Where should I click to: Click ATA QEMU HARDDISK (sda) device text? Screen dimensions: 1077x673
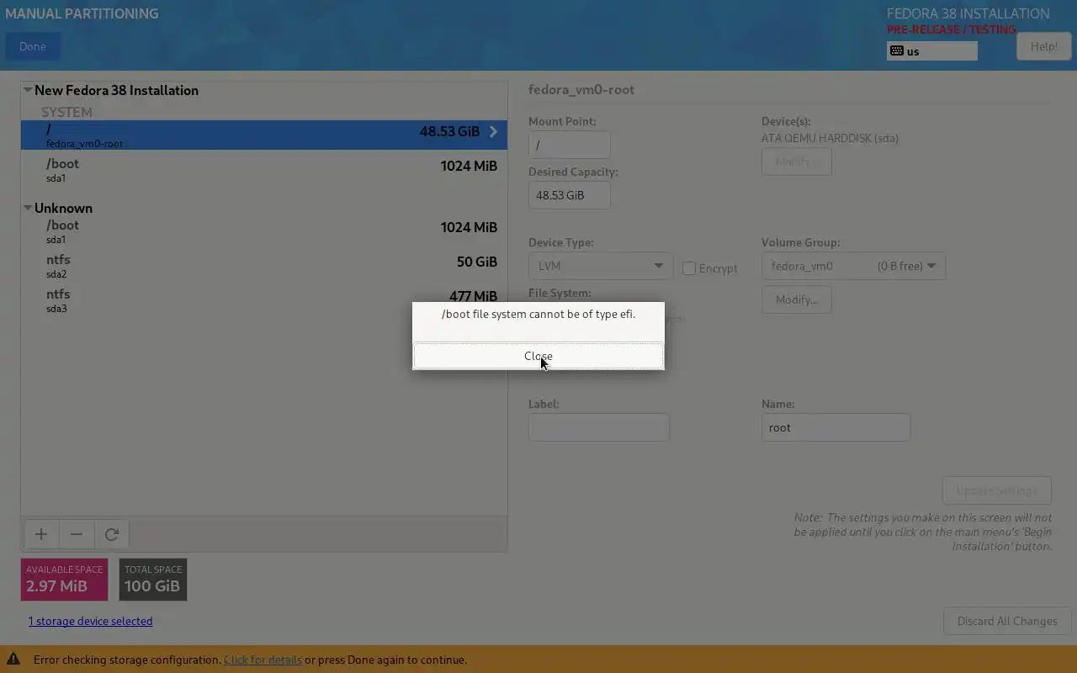[830, 138]
